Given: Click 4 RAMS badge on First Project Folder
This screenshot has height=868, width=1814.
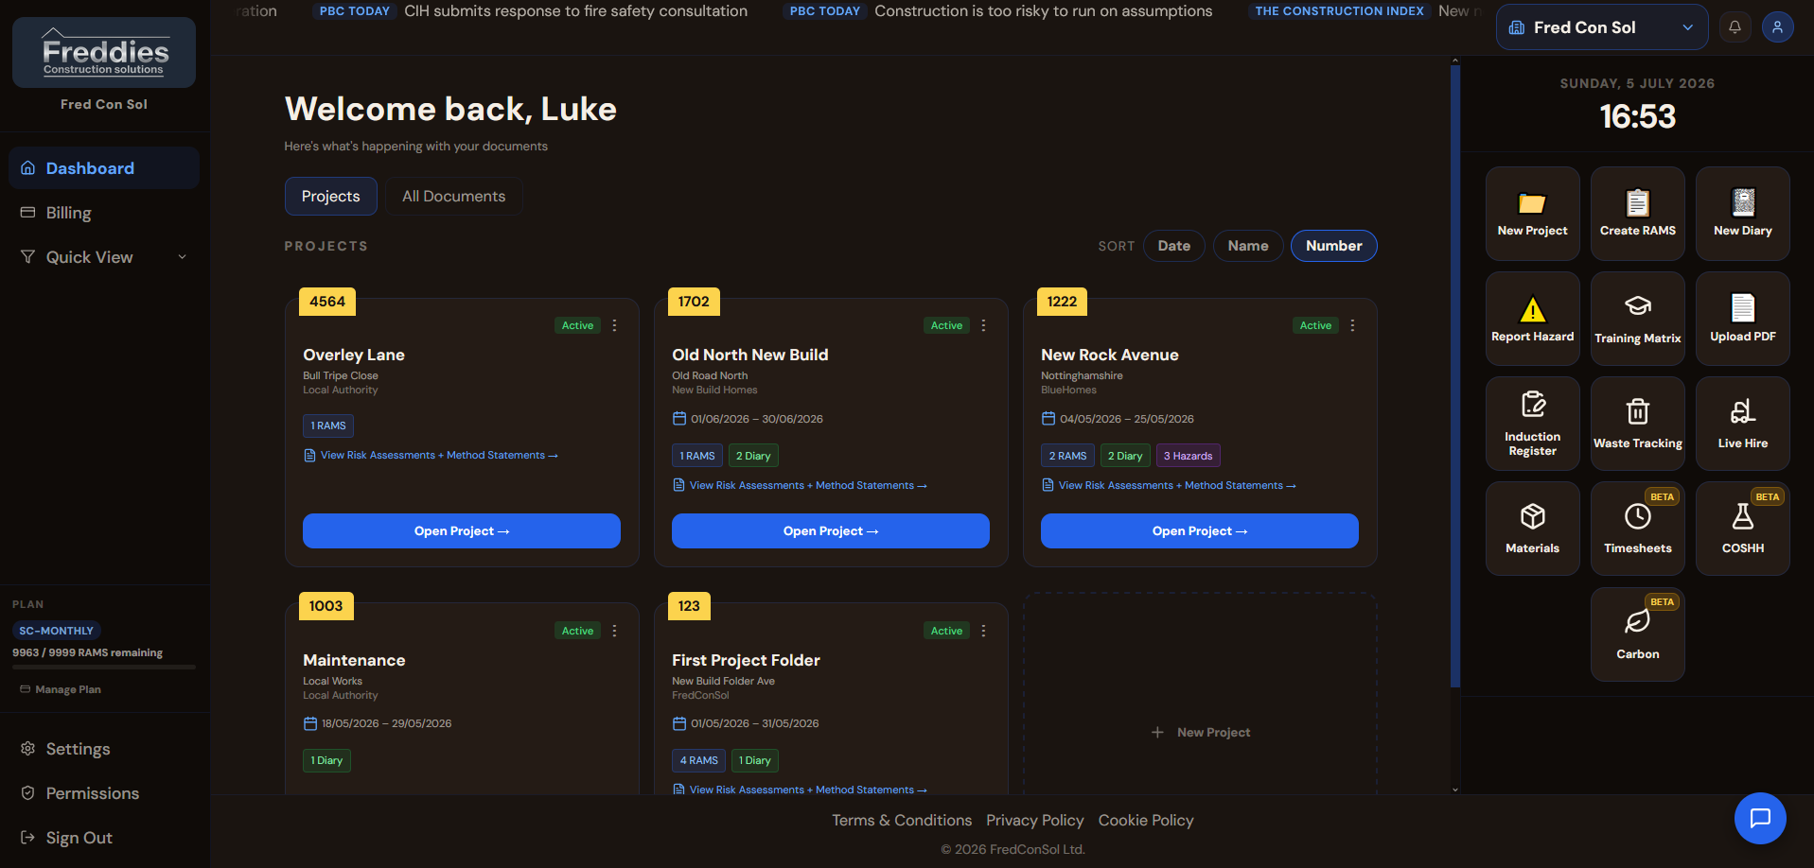Looking at the screenshot, I should coord(698,761).
